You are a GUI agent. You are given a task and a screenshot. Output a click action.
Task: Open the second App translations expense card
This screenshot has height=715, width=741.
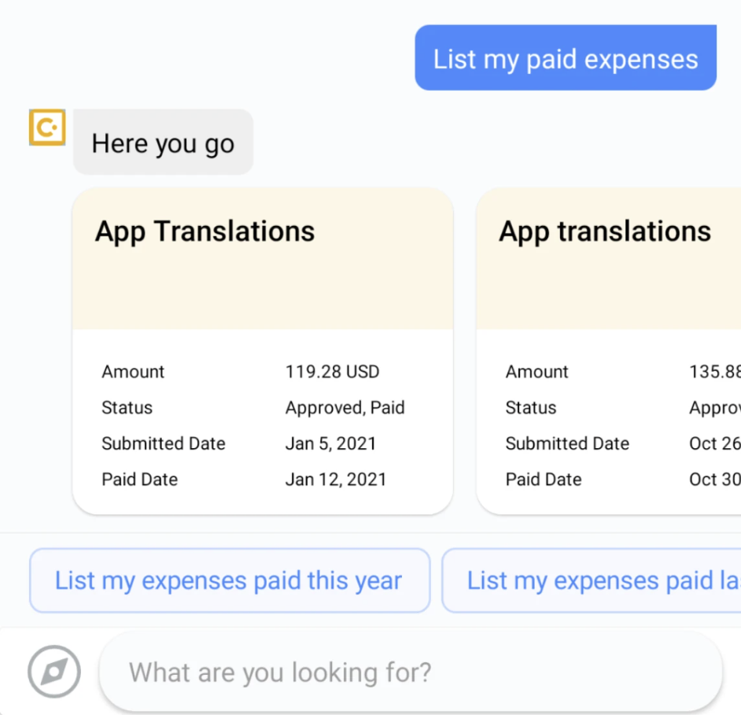pos(609,350)
